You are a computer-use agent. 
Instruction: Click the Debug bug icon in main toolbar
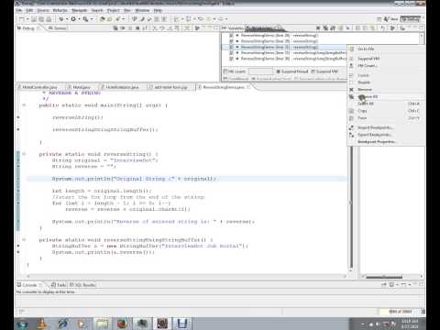click(x=61, y=19)
